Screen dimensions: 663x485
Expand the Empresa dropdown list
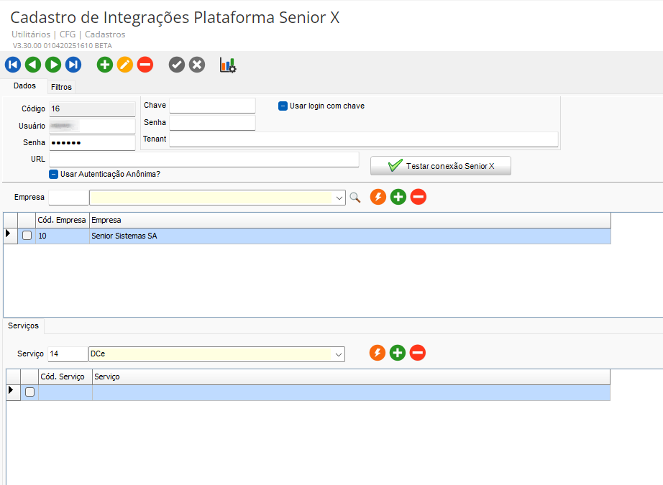(339, 198)
